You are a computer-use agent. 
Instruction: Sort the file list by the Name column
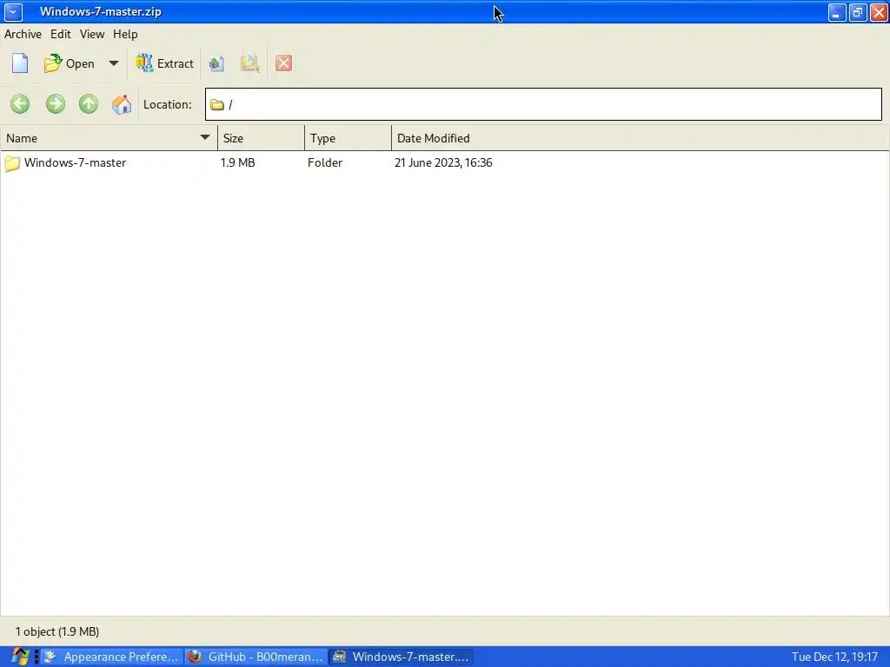tap(109, 138)
